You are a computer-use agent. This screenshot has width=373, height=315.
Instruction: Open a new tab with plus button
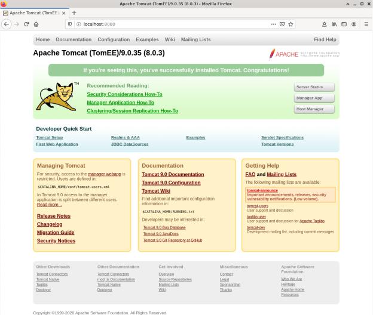coord(74,13)
